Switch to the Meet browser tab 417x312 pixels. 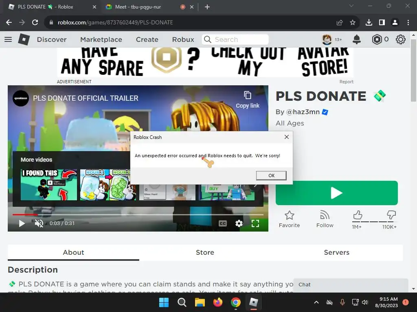click(x=149, y=7)
